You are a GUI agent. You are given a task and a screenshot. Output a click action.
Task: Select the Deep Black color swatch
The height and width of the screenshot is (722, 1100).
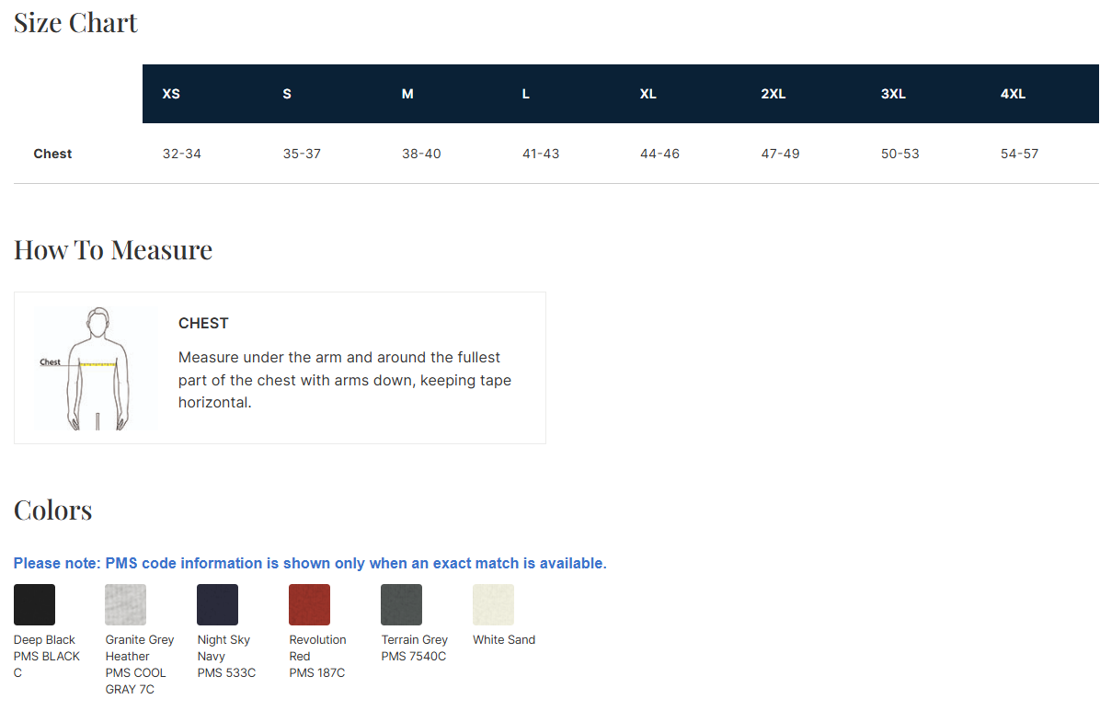(34, 604)
